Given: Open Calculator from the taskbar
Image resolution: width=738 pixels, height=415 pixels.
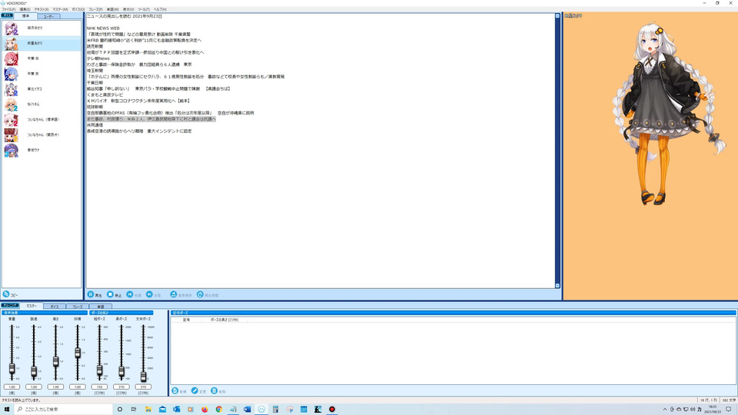Looking at the screenshot, I should pos(275,410).
